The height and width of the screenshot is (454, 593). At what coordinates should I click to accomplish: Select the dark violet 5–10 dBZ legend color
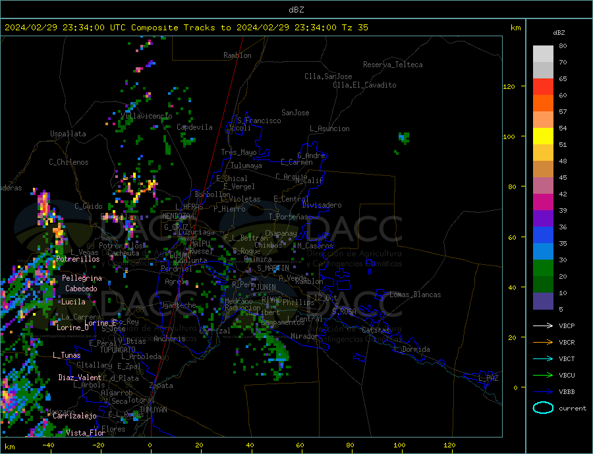tap(543, 301)
